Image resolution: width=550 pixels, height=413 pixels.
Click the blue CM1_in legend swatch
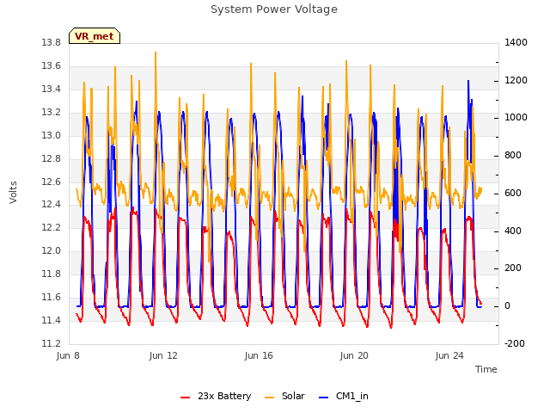(x=324, y=398)
